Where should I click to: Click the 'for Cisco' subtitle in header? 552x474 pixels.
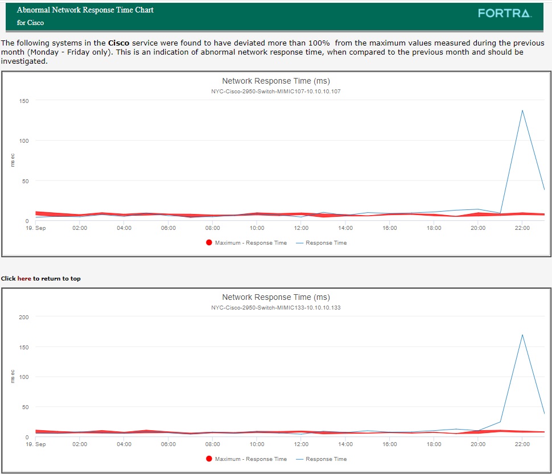point(30,23)
